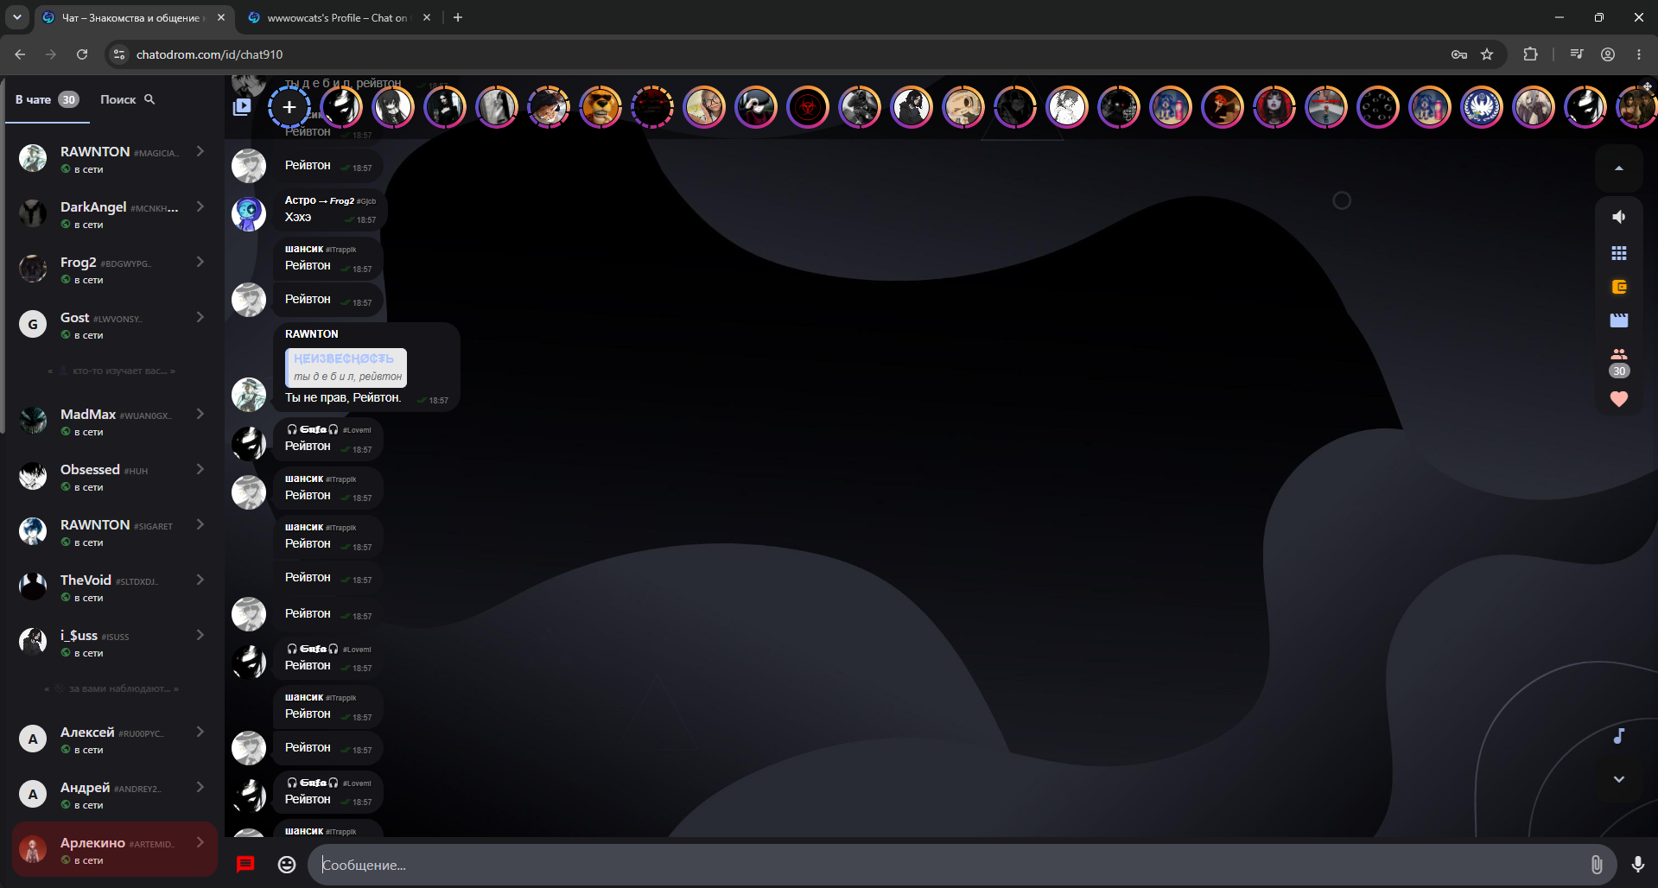
Task: Open the video clapperboard icon
Action: point(1619,320)
